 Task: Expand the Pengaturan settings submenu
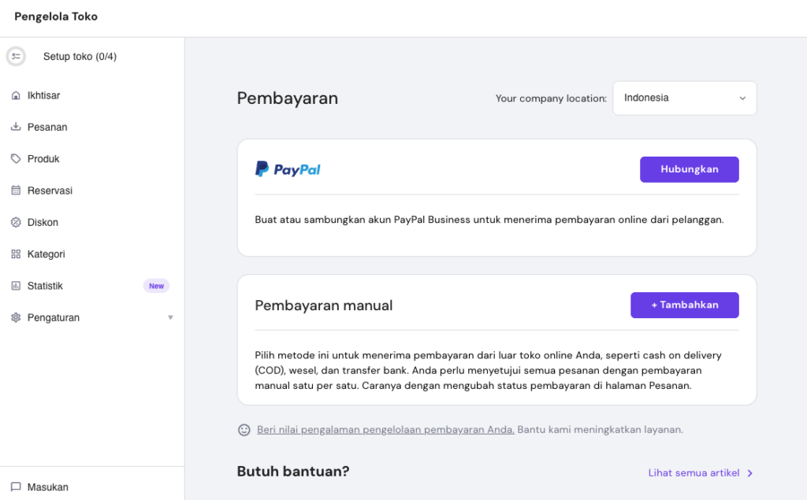click(170, 317)
